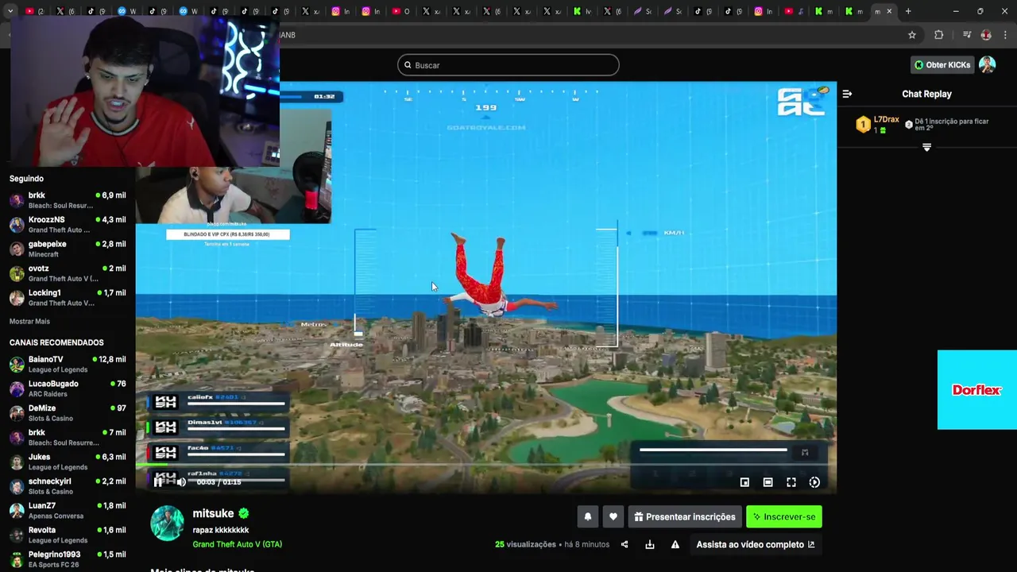Click the Chat Replay heading
The height and width of the screenshot is (572, 1017).
pyautogui.click(x=926, y=94)
